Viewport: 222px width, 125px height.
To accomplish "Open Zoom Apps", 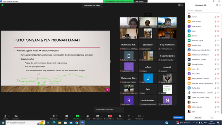I will [x=129, y=117].
